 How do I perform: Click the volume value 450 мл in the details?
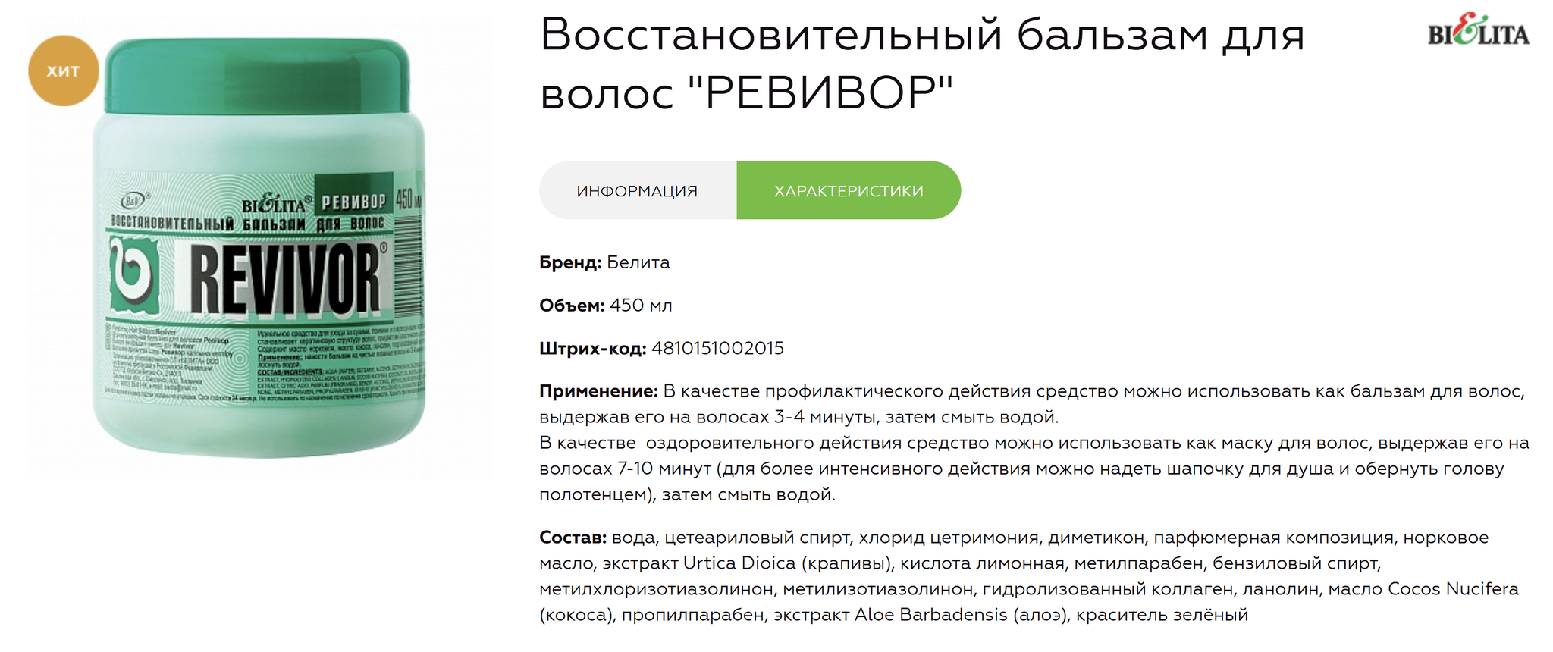pyautogui.click(x=641, y=306)
